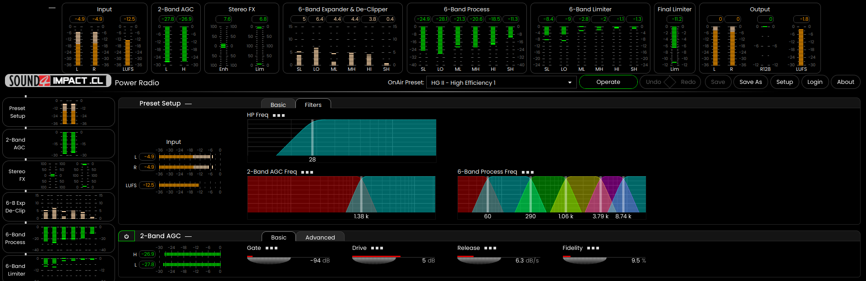Open the three-dot menu beside HP Freq
866x281 pixels.
pos(279,115)
